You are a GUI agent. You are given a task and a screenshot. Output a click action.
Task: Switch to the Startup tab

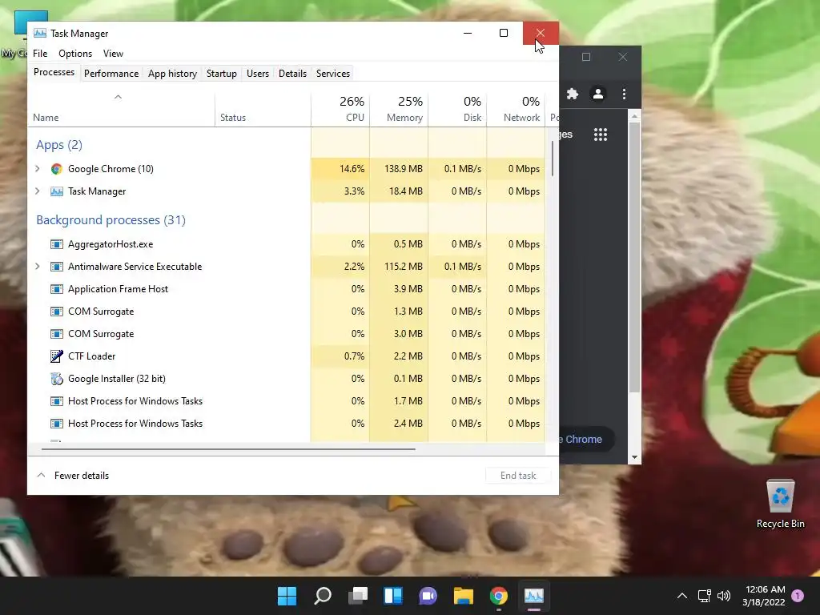point(222,74)
